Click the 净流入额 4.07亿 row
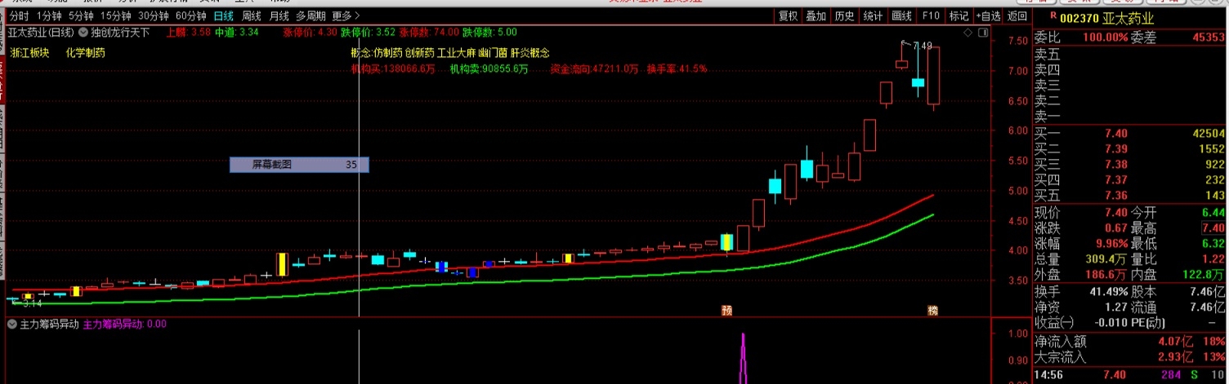Viewport: 1229px width, 384px height. [1130, 341]
